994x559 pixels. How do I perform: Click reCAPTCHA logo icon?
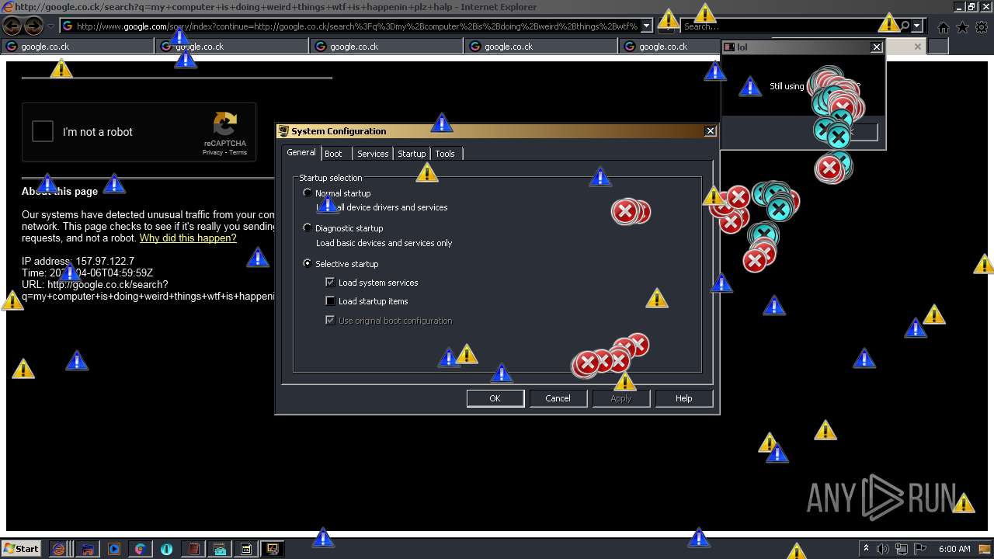225,124
